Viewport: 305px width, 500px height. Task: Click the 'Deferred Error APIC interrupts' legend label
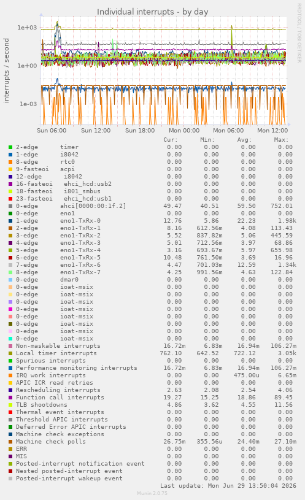[x=71, y=427]
